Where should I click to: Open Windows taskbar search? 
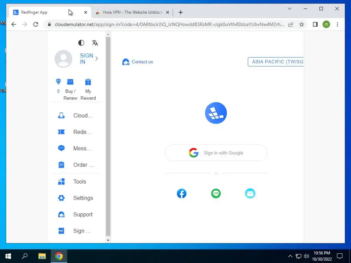25,256
